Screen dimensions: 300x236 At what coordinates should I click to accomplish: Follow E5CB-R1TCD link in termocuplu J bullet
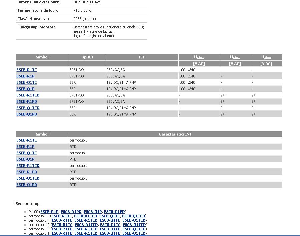[86, 216]
